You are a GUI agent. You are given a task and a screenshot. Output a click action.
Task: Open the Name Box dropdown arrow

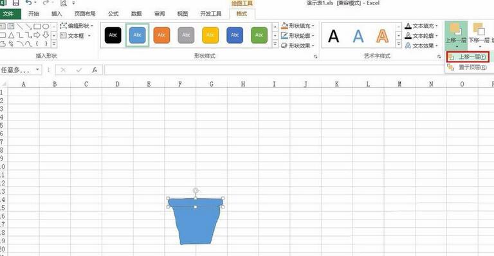[37, 69]
